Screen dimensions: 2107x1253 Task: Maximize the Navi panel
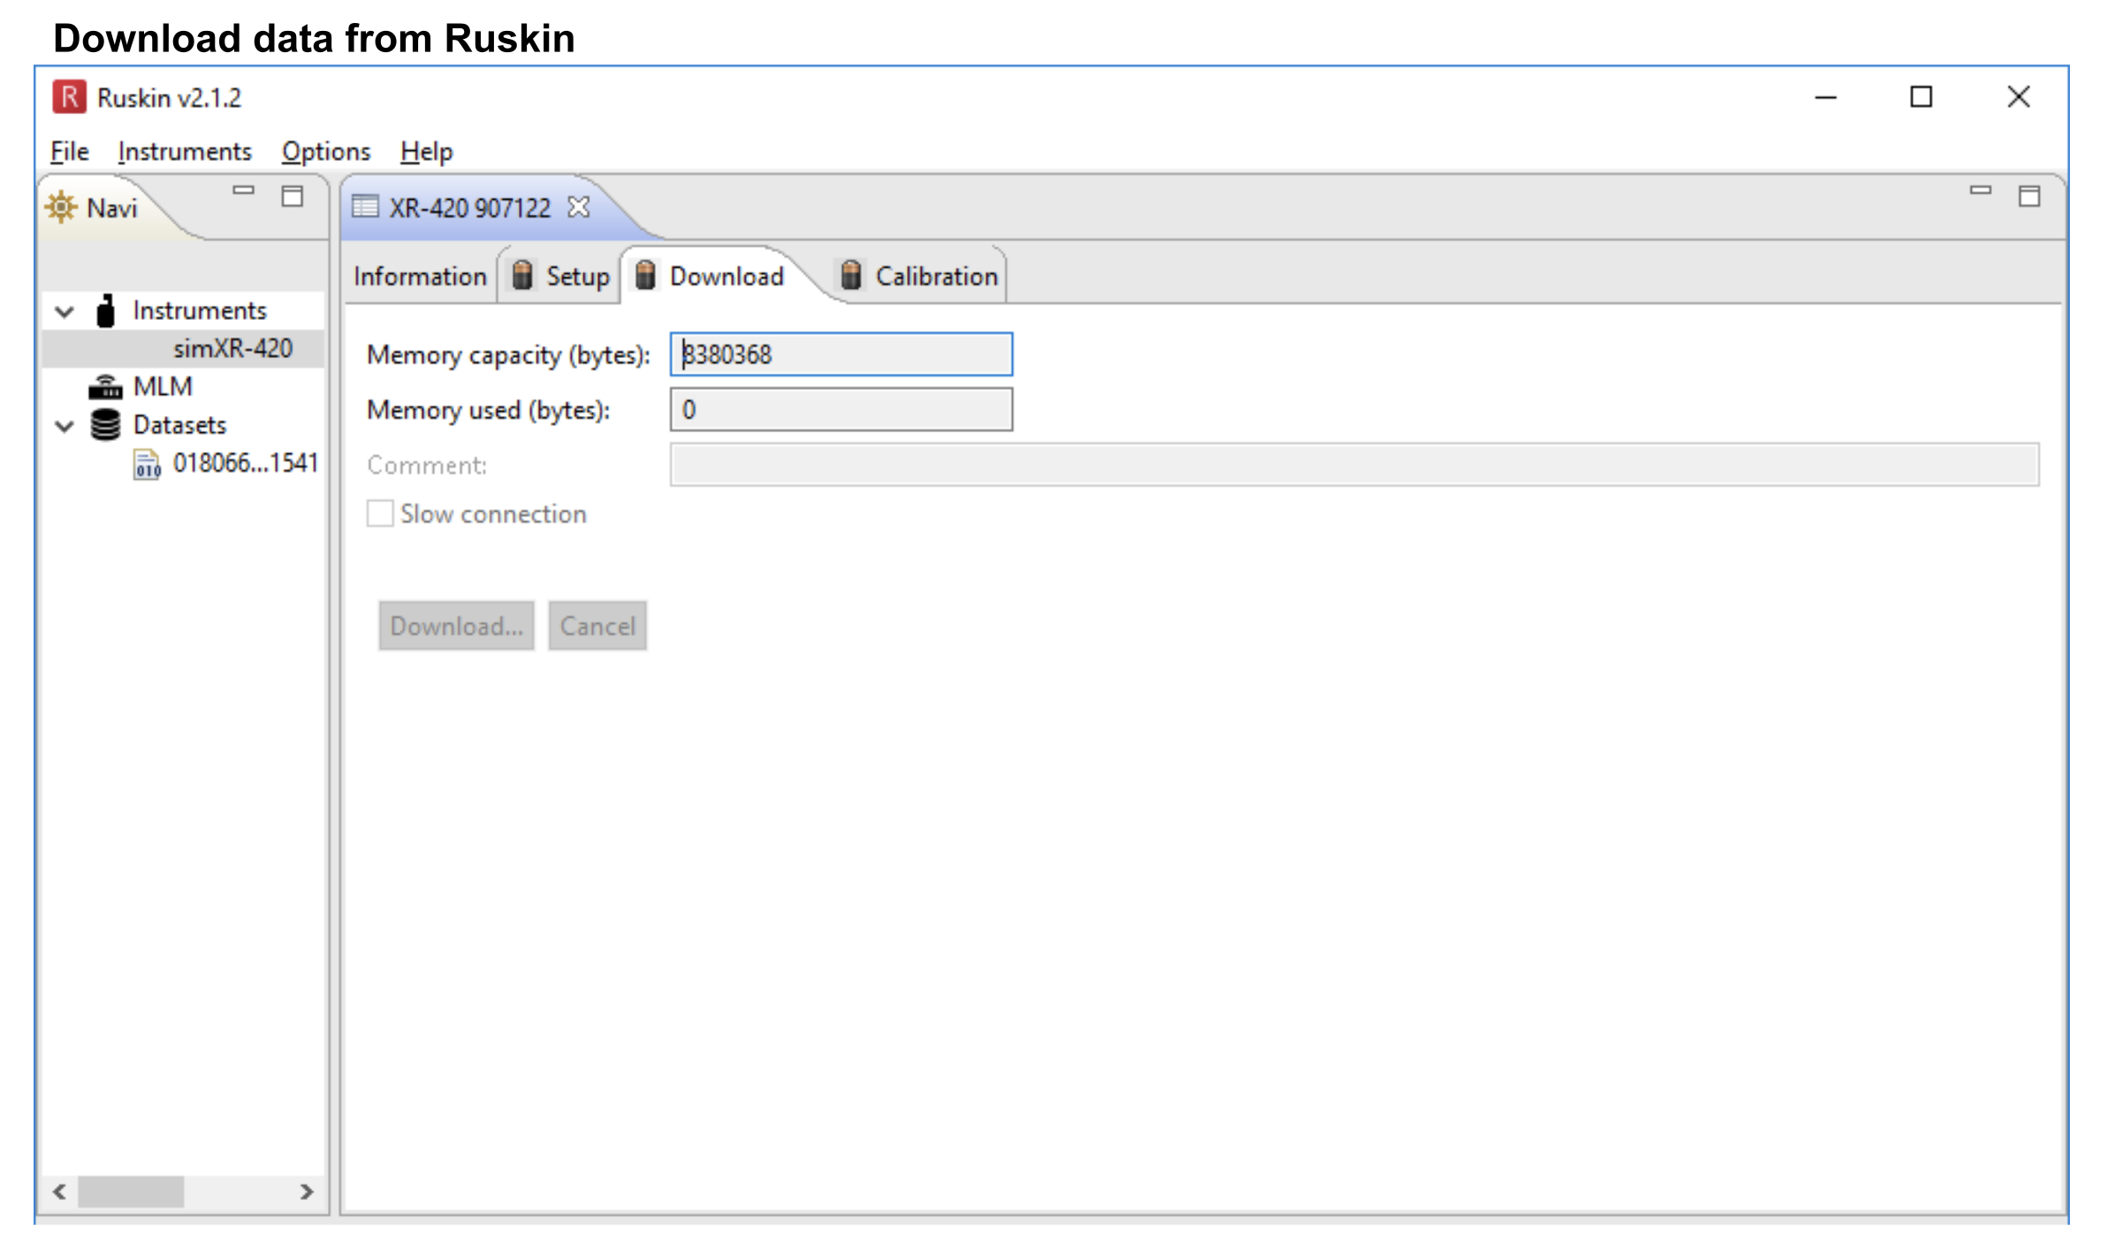tap(293, 196)
